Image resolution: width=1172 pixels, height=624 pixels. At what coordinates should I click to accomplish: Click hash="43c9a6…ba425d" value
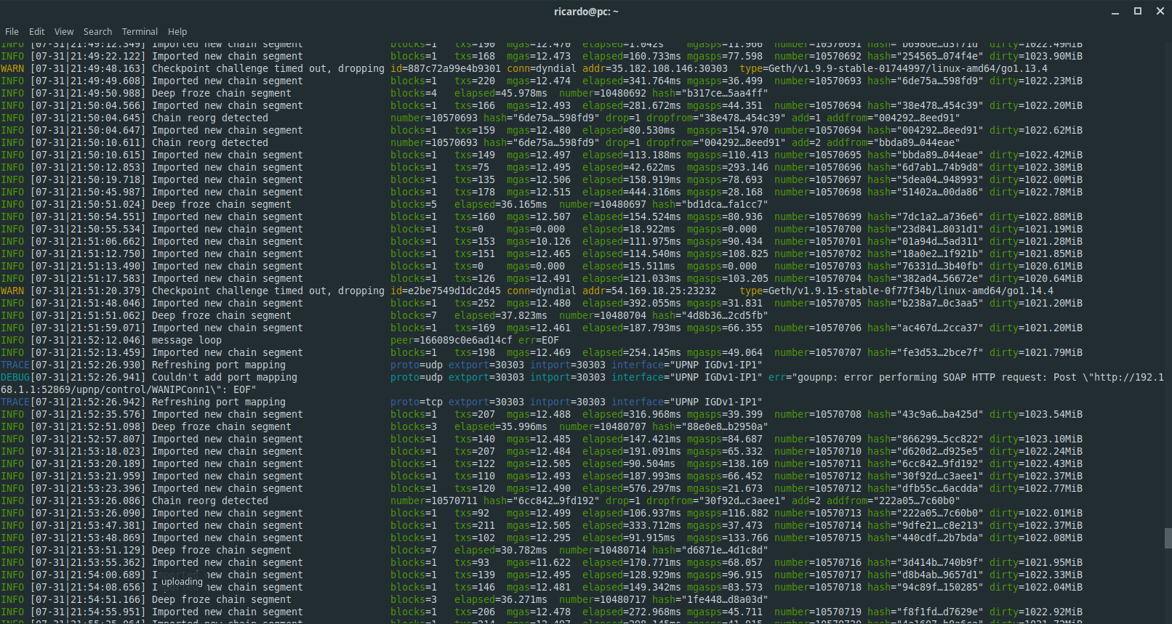[x=926, y=414]
